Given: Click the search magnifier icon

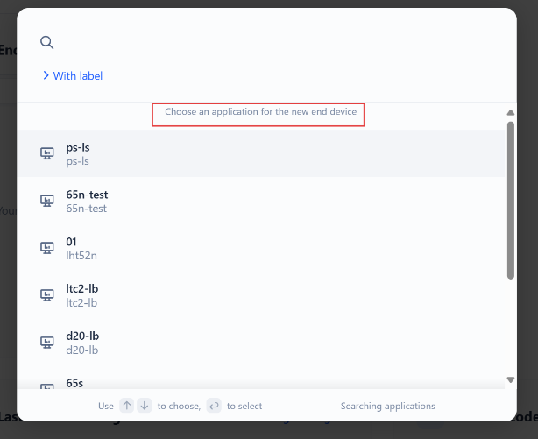Looking at the screenshot, I should (47, 43).
